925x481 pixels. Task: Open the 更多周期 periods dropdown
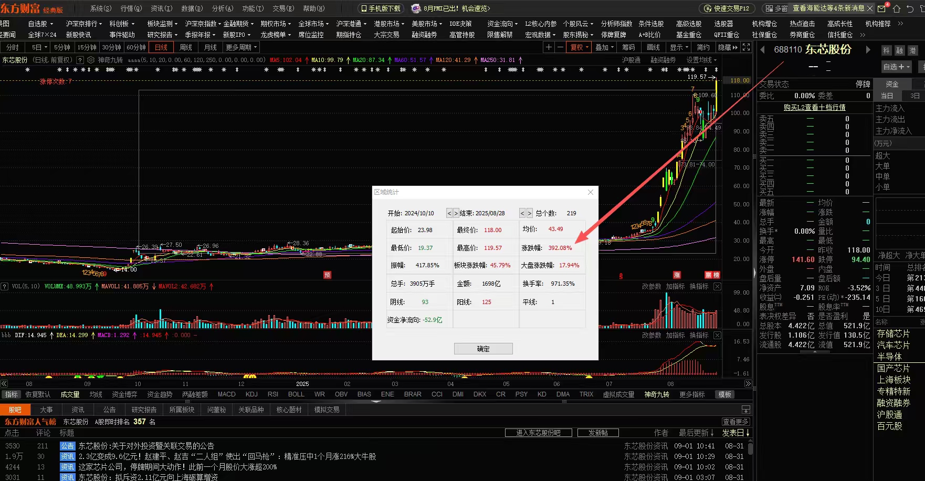[241, 47]
